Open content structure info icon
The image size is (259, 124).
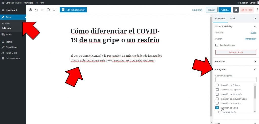click(x=48, y=10)
